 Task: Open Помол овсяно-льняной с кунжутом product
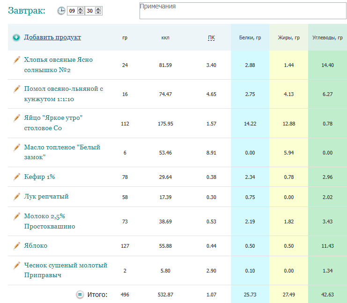[64, 94]
